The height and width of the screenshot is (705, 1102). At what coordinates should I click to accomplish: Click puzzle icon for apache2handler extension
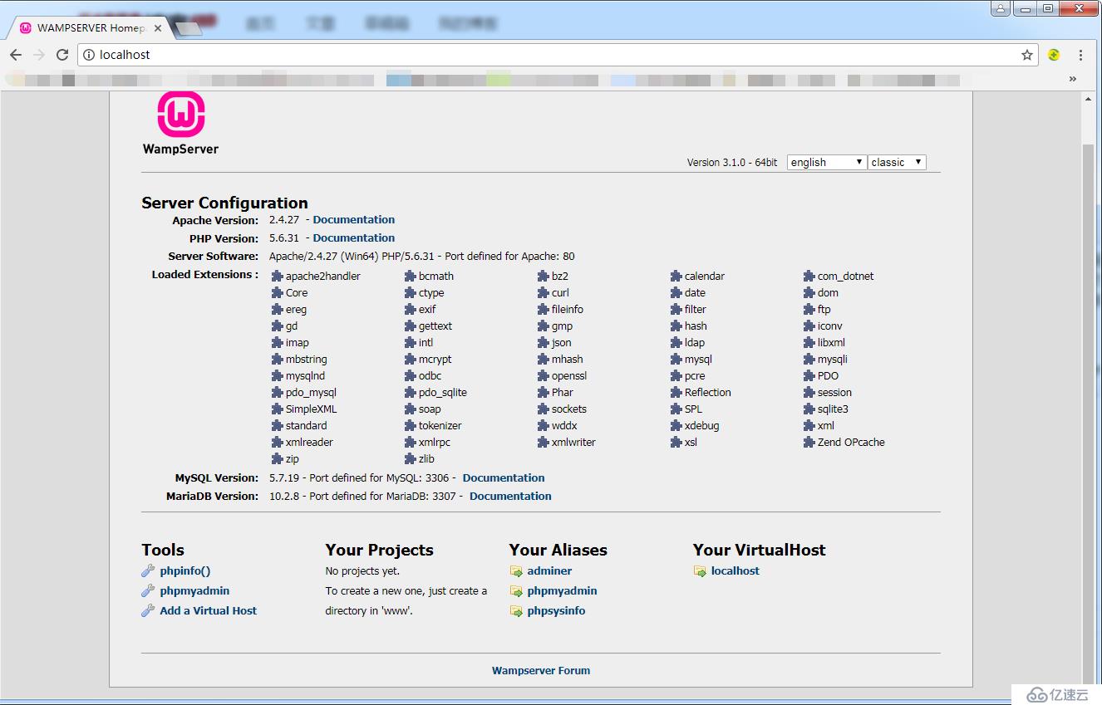pyautogui.click(x=278, y=276)
